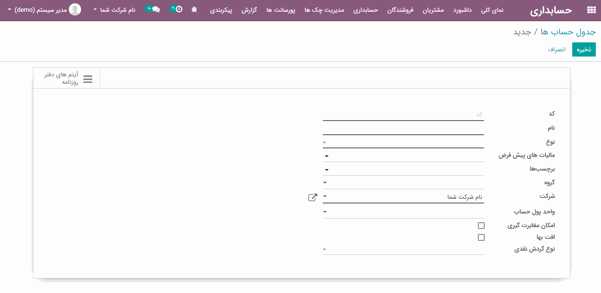Go back to جدول حساب ها breadcrumb
The height and width of the screenshot is (293, 601).
click(568, 32)
